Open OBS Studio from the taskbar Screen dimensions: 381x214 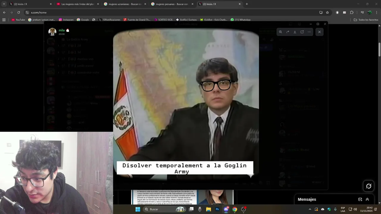point(243,209)
